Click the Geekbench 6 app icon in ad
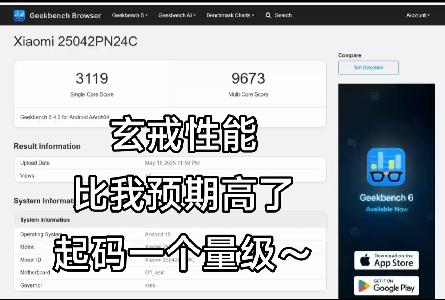445x300 pixels. click(386, 167)
